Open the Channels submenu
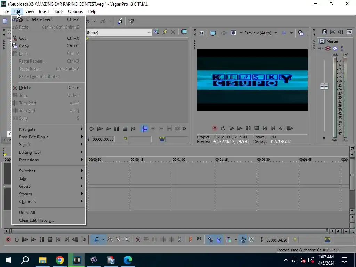The height and width of the screenshot is (267, 356). tap(49, 202)
